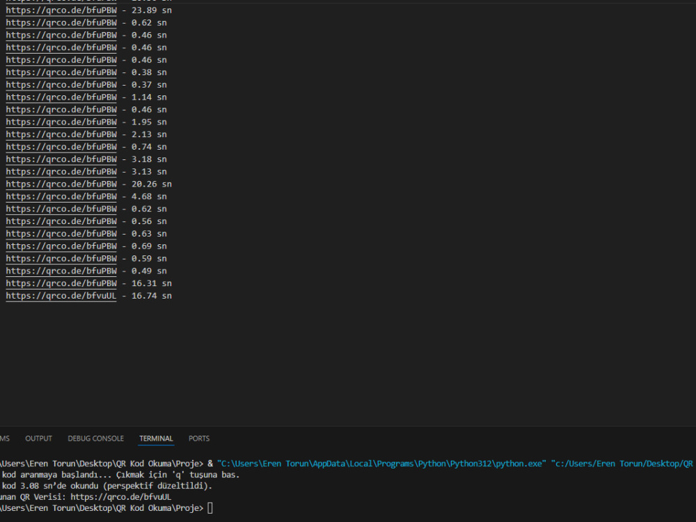Switch to the PORTS tab
The width and height of the screenshot is (696, 522).
point(199,438)
